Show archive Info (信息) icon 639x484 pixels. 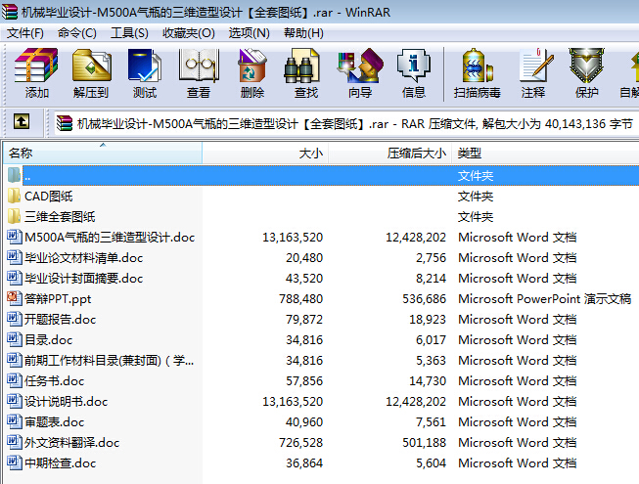(x=414, y=66)
